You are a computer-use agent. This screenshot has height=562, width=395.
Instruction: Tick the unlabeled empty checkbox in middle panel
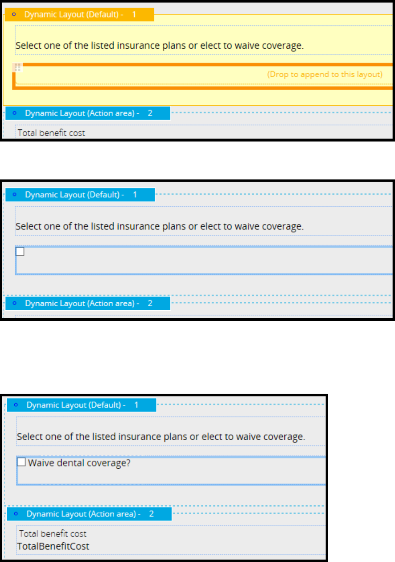[20, 252]
